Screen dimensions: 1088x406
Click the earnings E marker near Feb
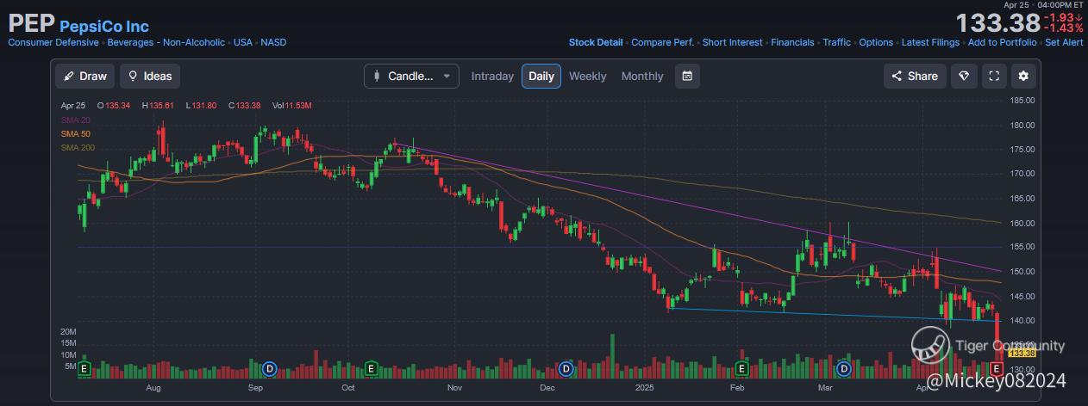(742, 368)
